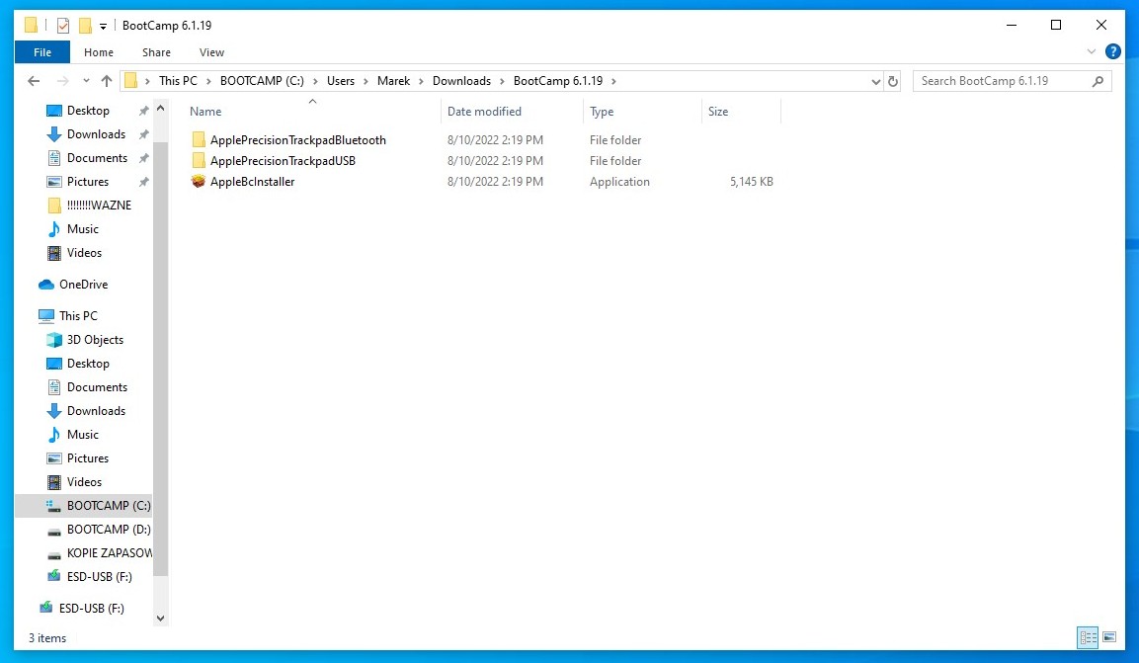Click the magnifier icon in the search box
Viewport: 1139px width, 663px height.
(x=1098, y=81)
